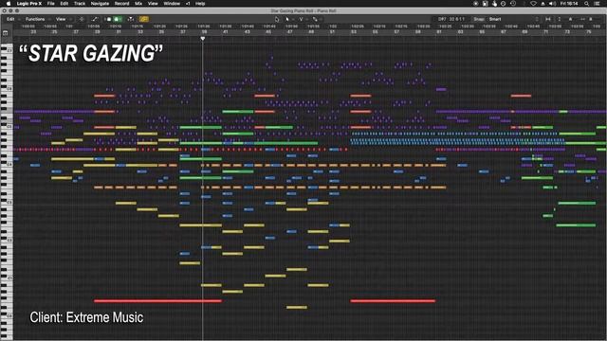The image size is (607, 341).
Task: Click the Snap menu stepper arrows
Action: pos(537,19)
